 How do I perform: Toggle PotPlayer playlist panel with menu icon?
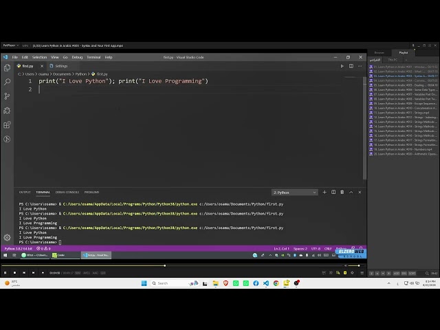tap(362, 273)
